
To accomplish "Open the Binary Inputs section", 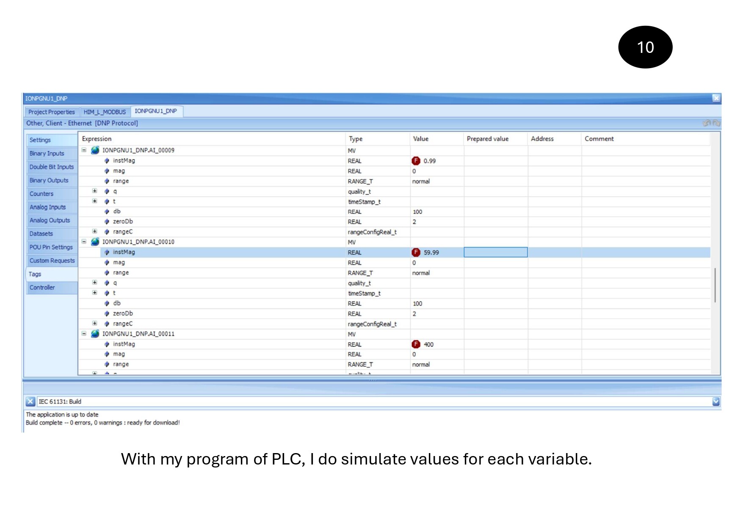I will pyautogui.click(x=47, y=154).
